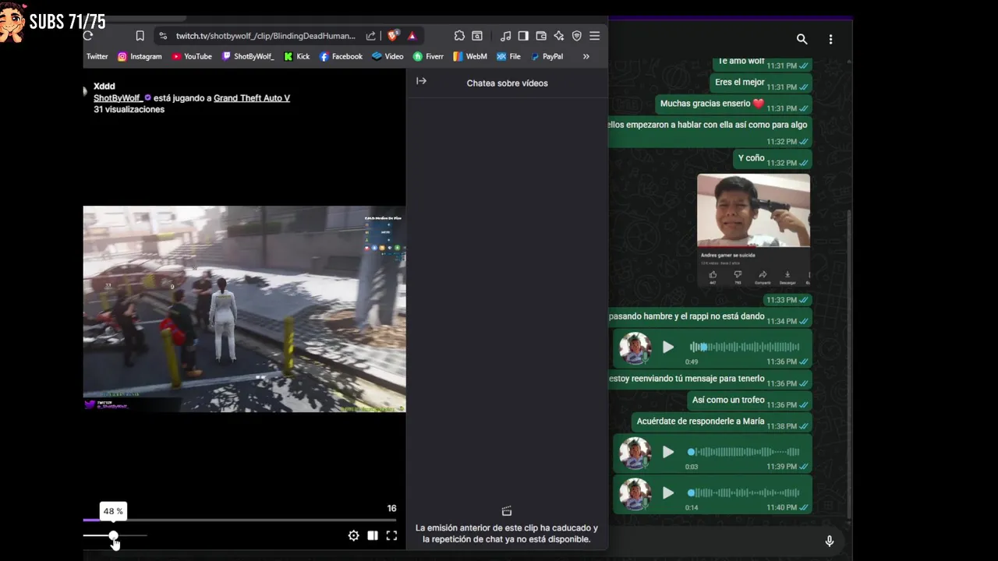Record a WhatsApp voice message microphone

tap(830, 542)
